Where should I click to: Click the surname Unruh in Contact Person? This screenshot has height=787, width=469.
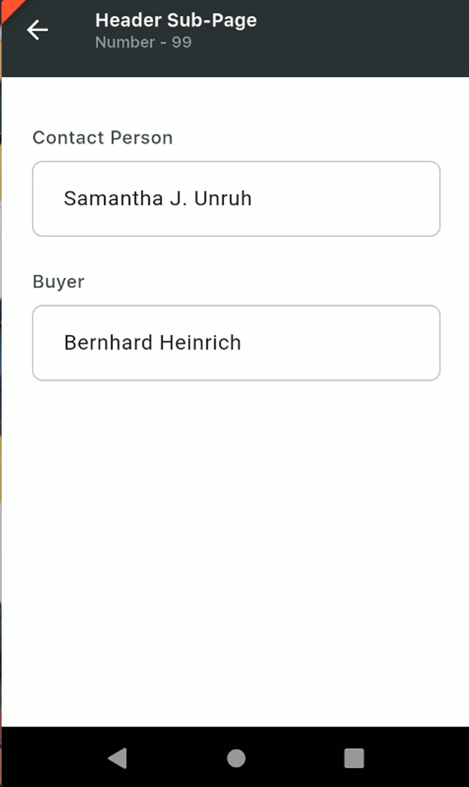pos(223,198)
